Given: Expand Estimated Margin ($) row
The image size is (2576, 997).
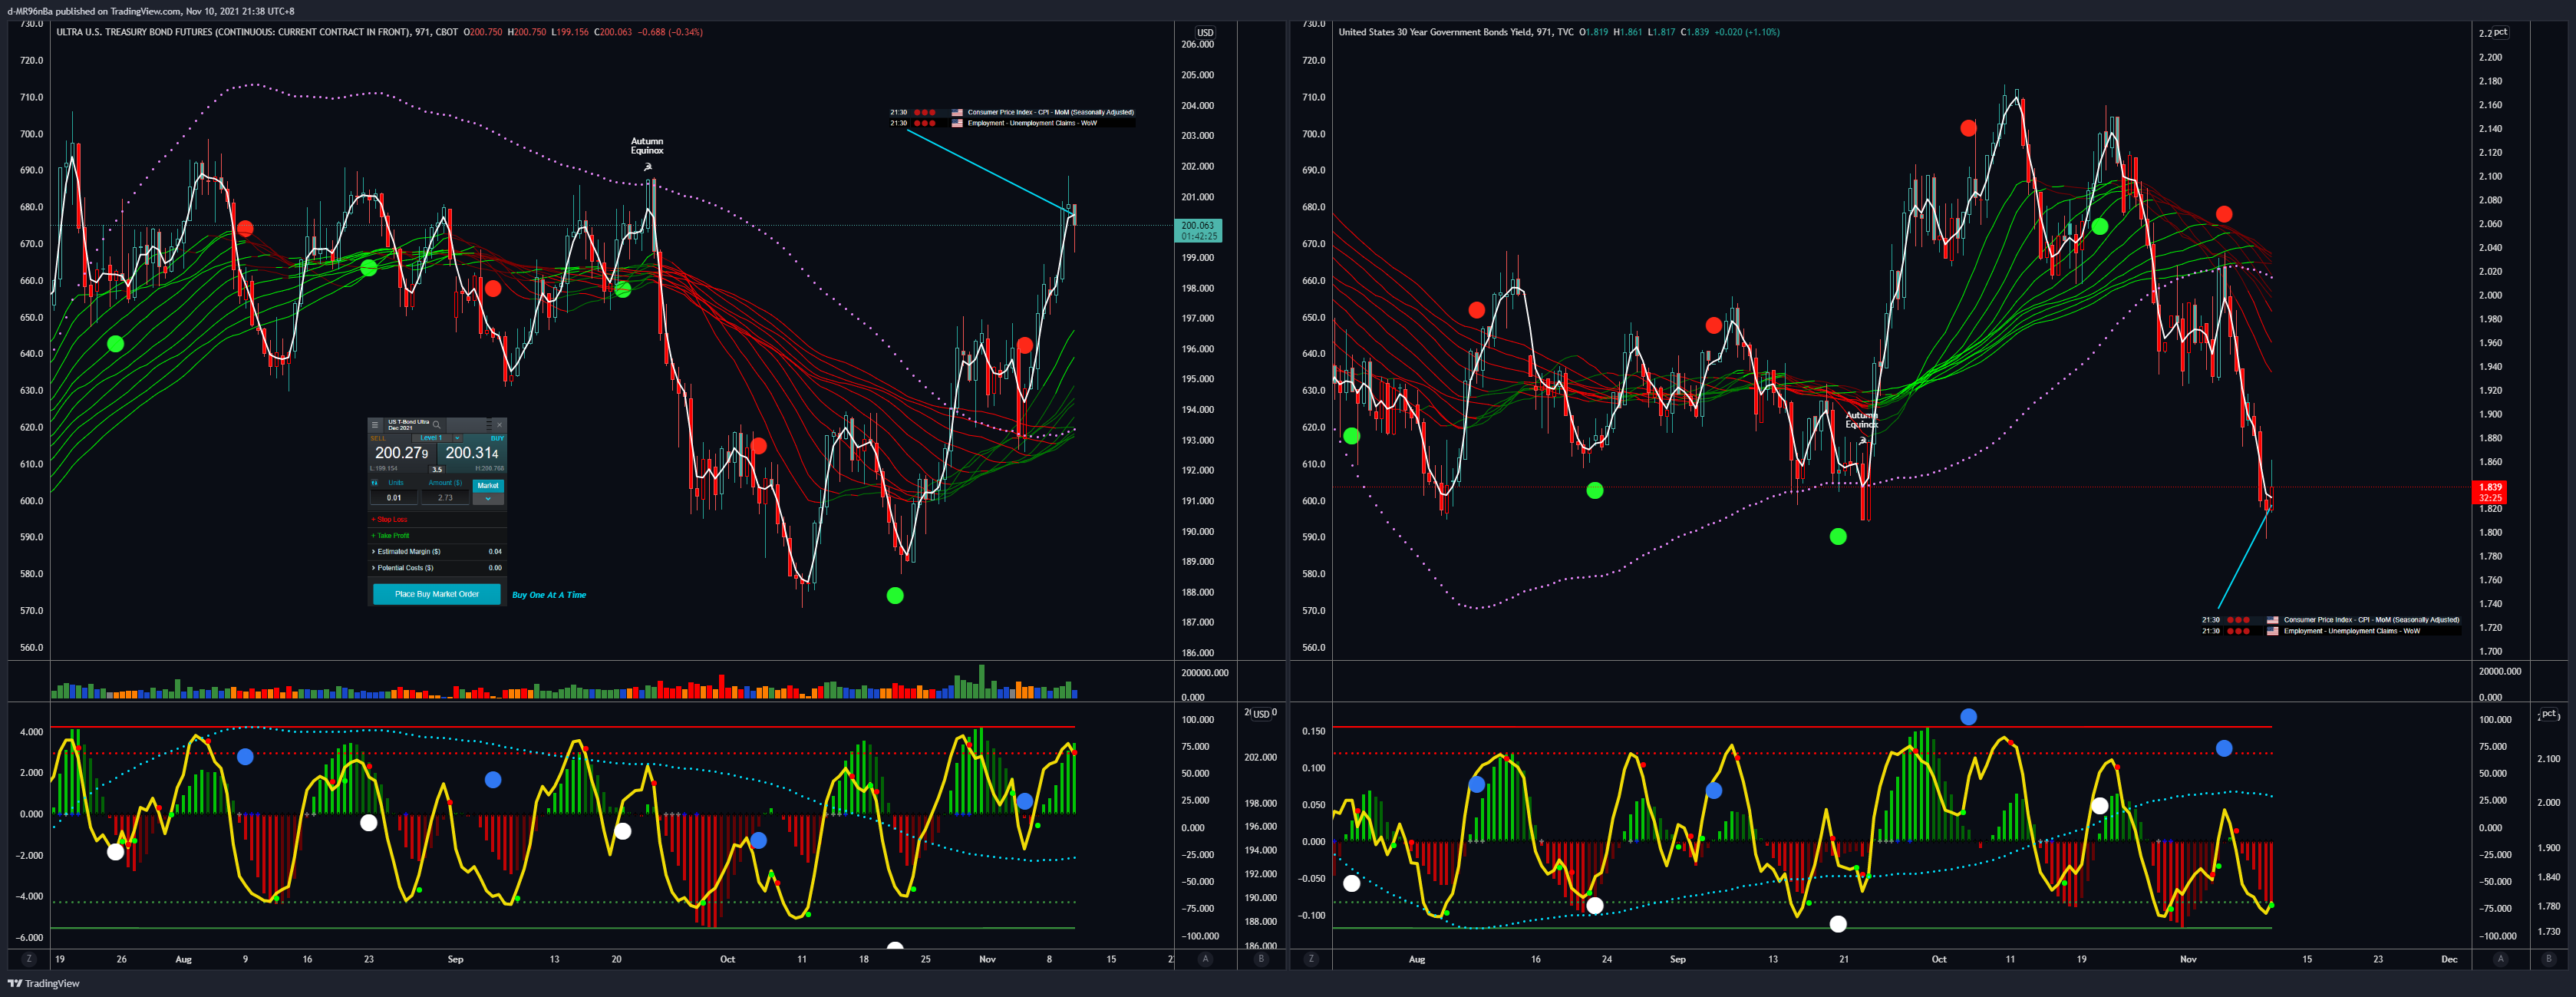Looking at the screenshot, I should 437,552.
